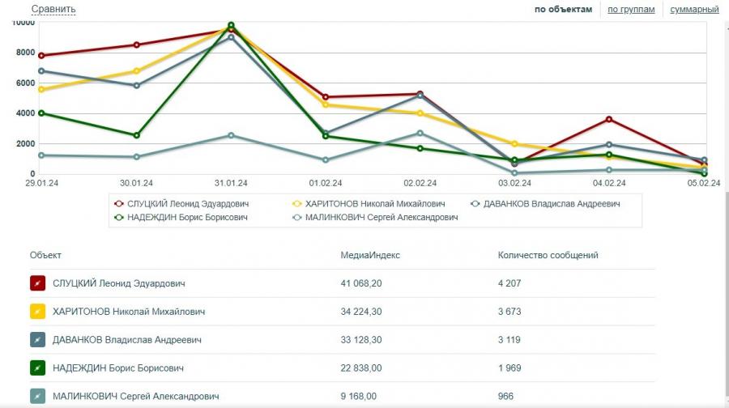Click the green peak point on 31.01.24
This screenshot has height=408, width=729.
pos(231,25)
